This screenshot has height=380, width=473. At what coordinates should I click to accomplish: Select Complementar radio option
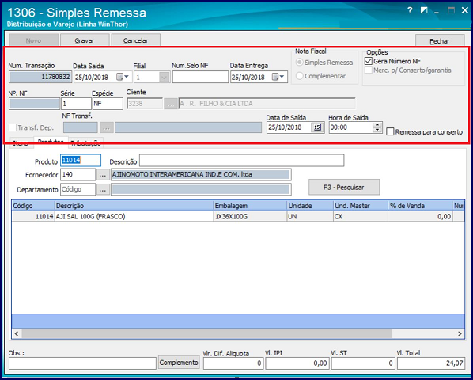click(x=299, y=76)
